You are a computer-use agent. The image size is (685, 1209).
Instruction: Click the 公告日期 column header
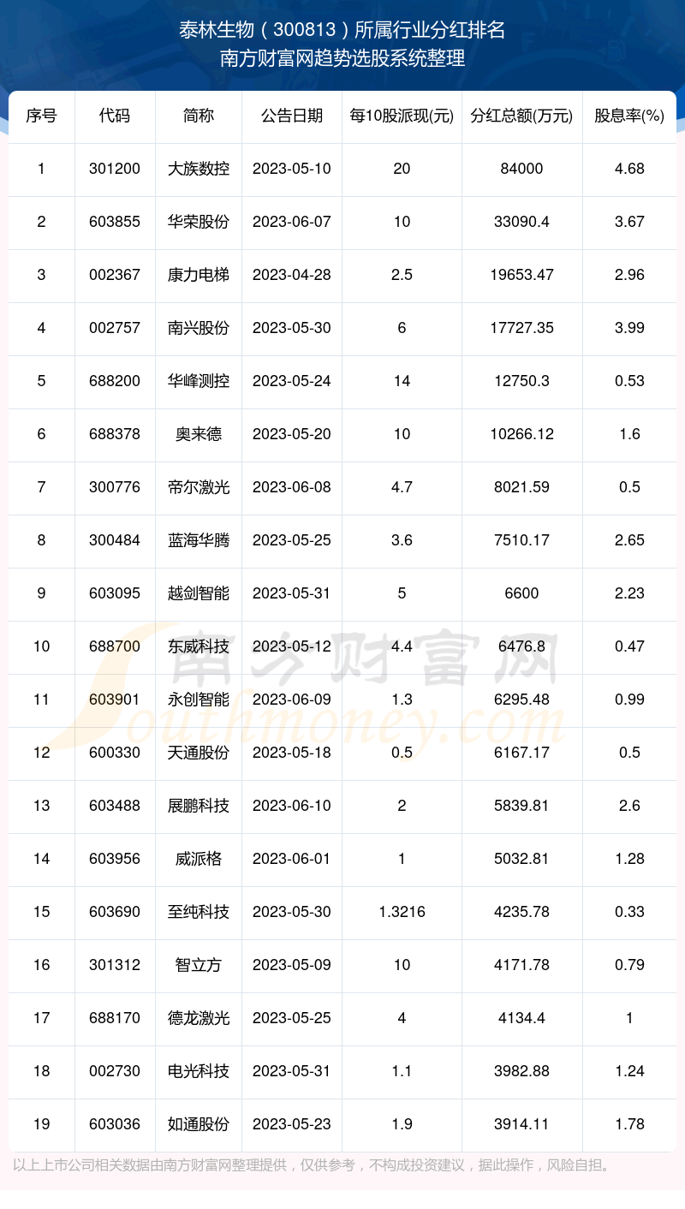tap(292, 116)
